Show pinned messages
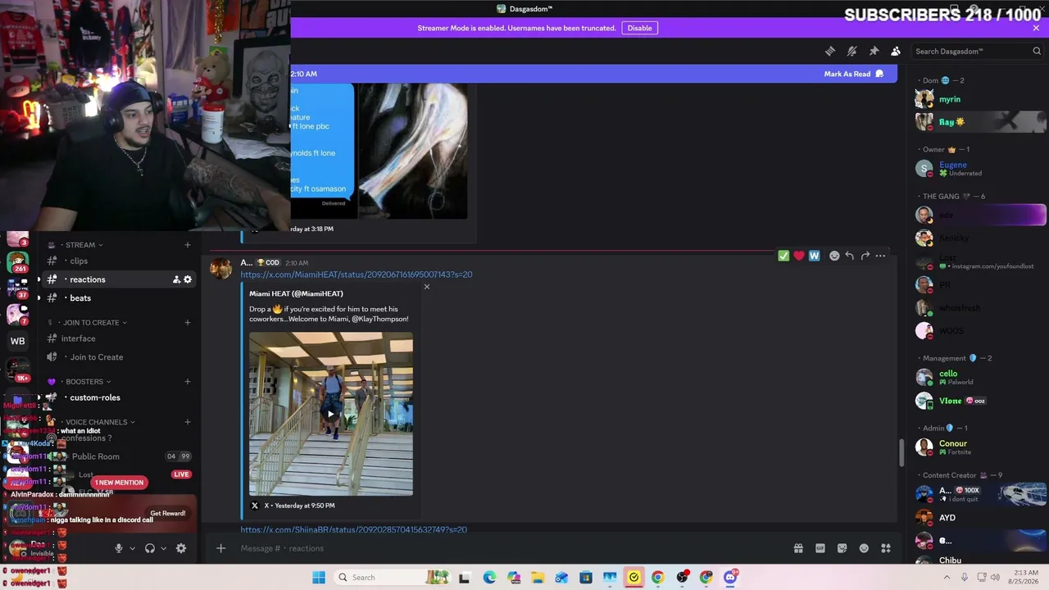This screenshot has height=590, width=1049. [x=874, y=51]
